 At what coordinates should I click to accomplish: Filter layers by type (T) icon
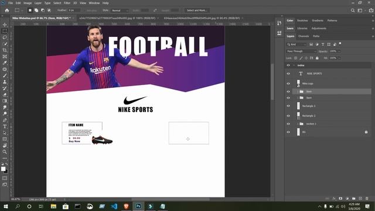point(323,45)
